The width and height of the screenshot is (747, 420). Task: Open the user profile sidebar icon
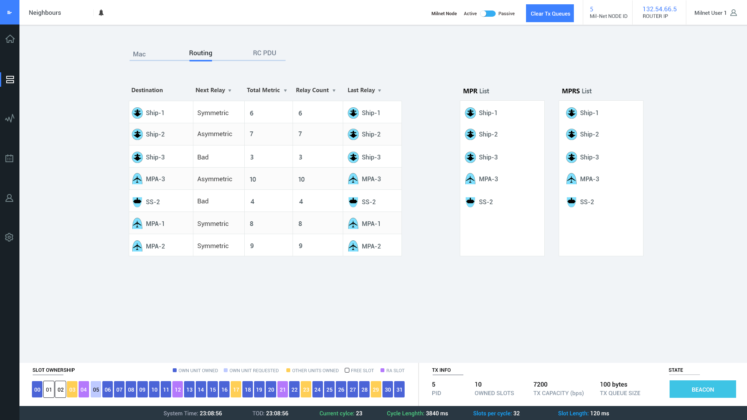(x=10, y=198)
